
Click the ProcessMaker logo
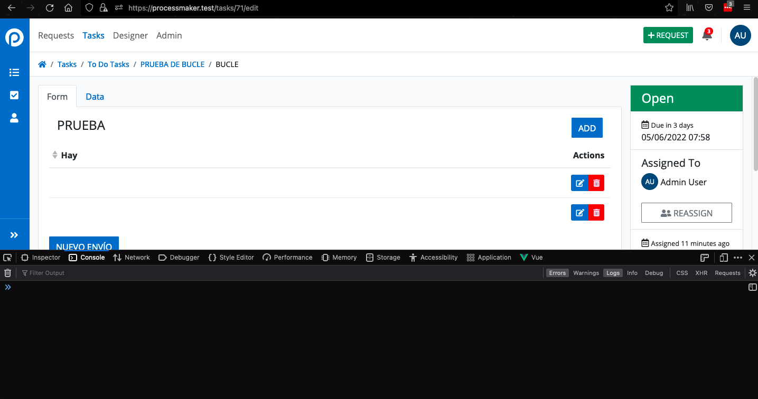tap(14, 37)
